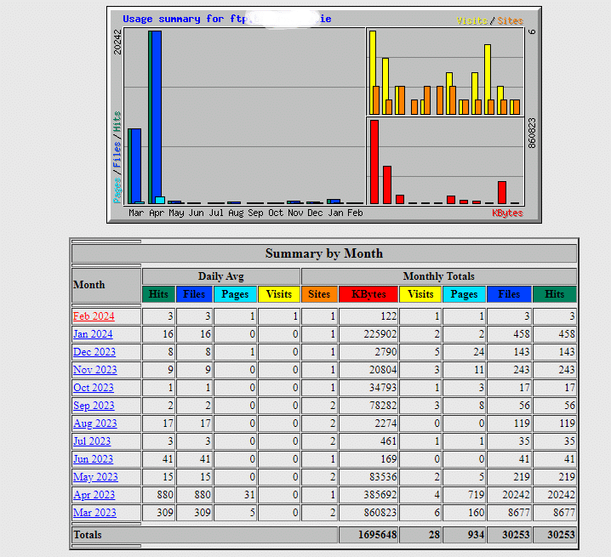
Task: Click pages value 160 for Mar 2023
Action: point(476,513)
